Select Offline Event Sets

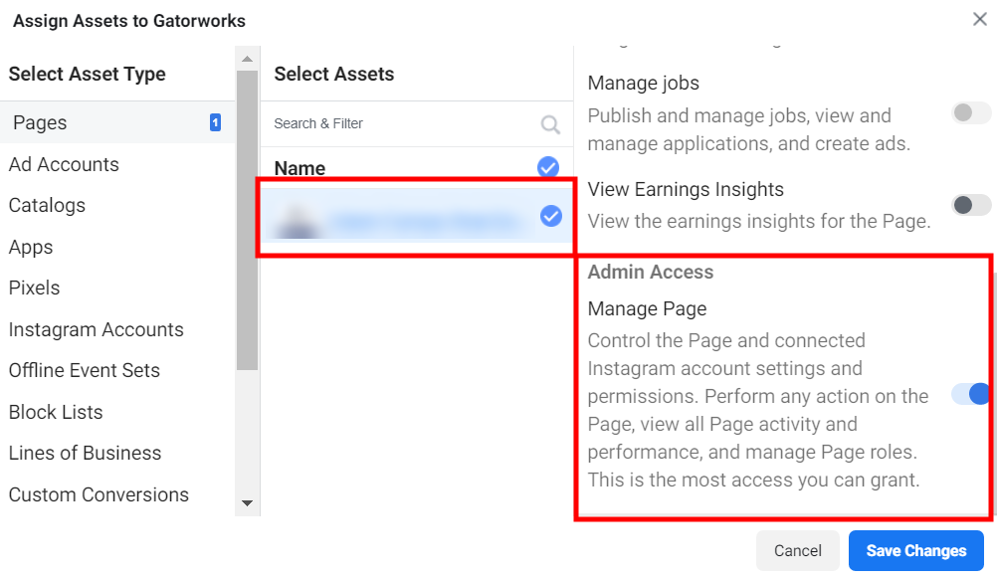pos(85,371)
